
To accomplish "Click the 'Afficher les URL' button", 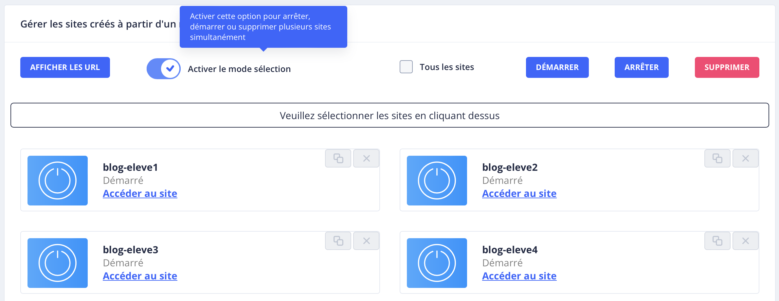I will (65, 67).
